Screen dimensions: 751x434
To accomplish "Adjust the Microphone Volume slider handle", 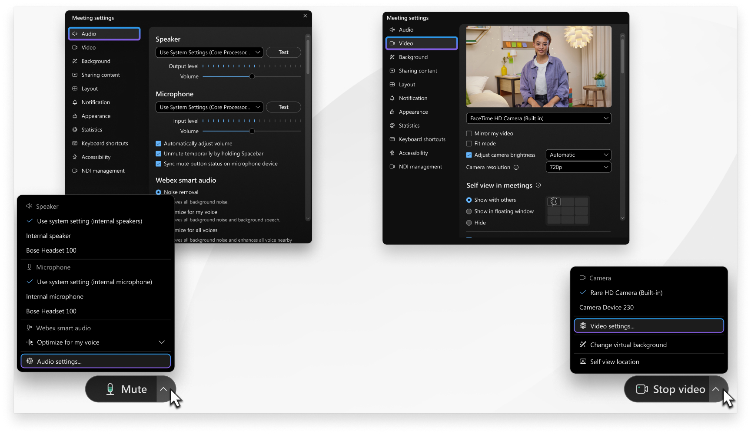I will [x=252, y=131].
